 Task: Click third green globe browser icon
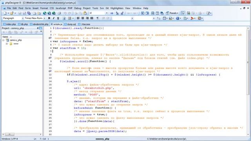point(54,13)
